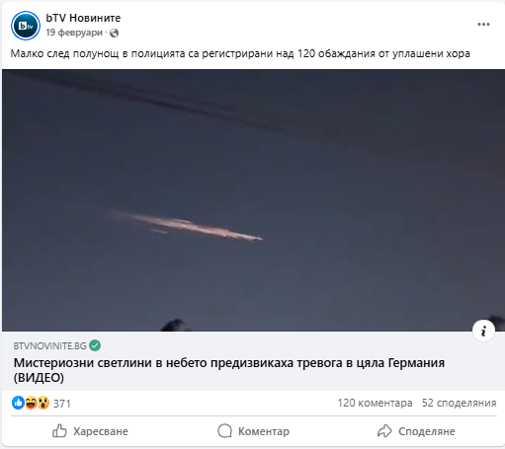Open the bTV Новините page name link

[83, 18]
